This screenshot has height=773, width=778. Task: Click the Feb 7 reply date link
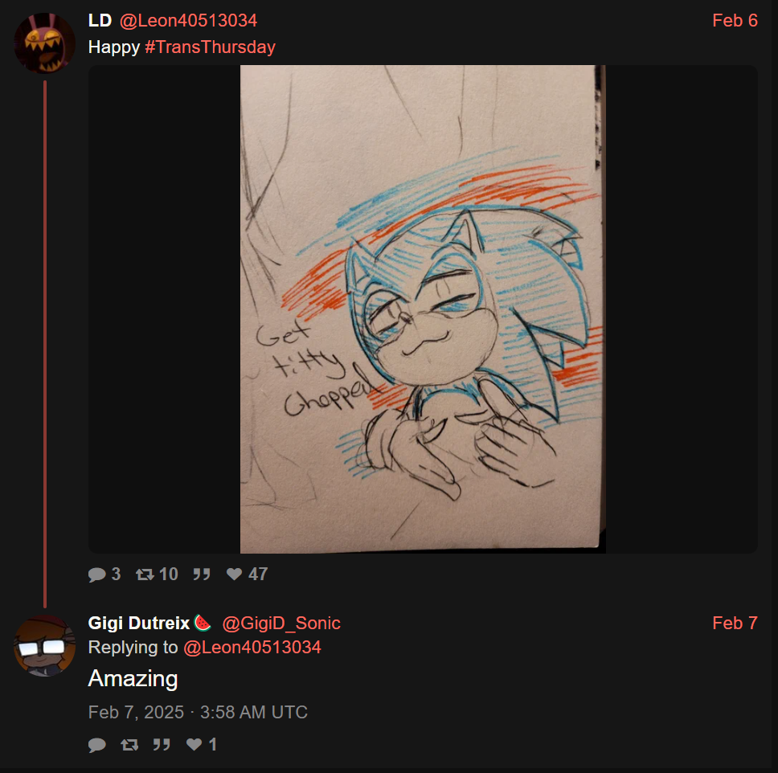click(x=735, y=624)
